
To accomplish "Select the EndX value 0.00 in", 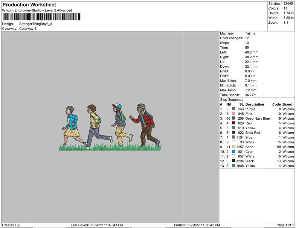I will click(x=250, y=71).
